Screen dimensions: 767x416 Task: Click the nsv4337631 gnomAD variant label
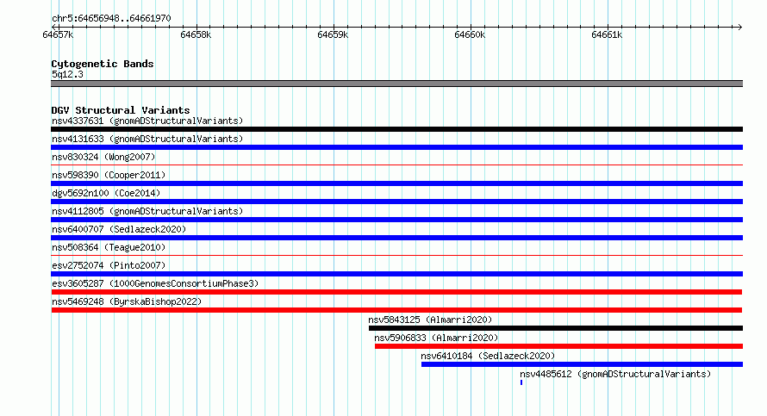click(x=147, y=121)
